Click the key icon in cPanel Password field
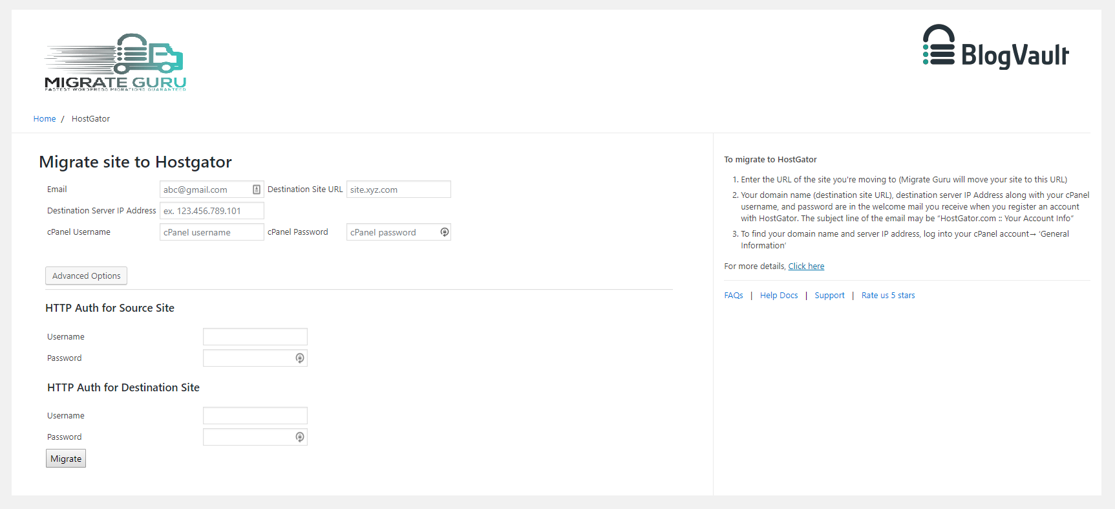 tap(445, 232)
